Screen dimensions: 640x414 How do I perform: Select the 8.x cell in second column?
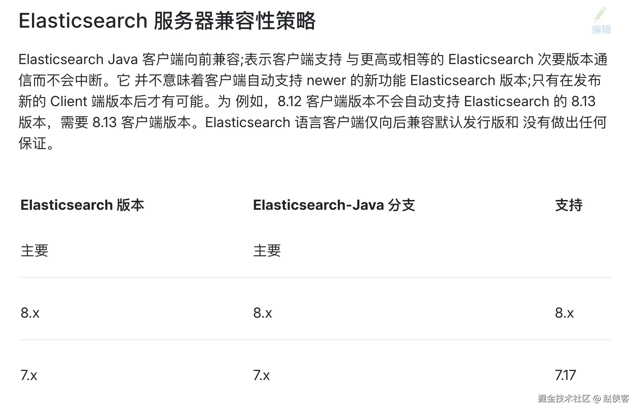pyautogui.click(x=262, y=313)
